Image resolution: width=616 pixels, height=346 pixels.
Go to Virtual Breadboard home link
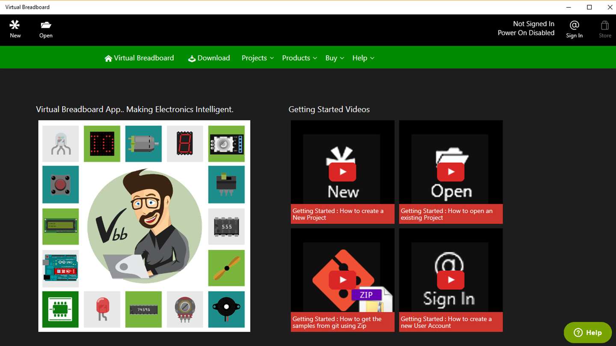[x=139, y=58]
